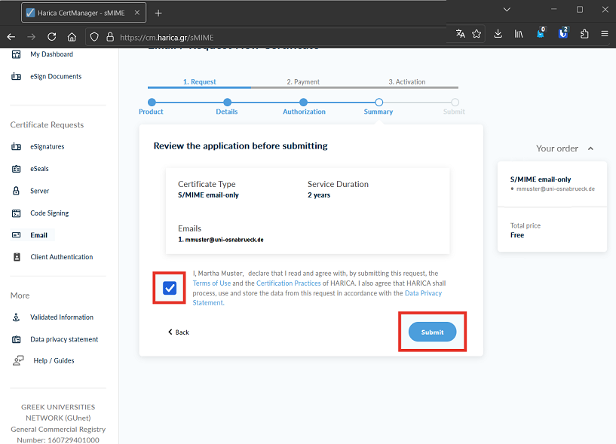Switch to the 3. Activation tab
This screenshot has height=444, width=616.
[x=407, y=81]
